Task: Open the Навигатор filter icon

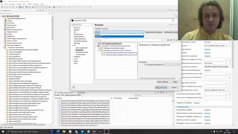Action: click(x=43, y=10)
